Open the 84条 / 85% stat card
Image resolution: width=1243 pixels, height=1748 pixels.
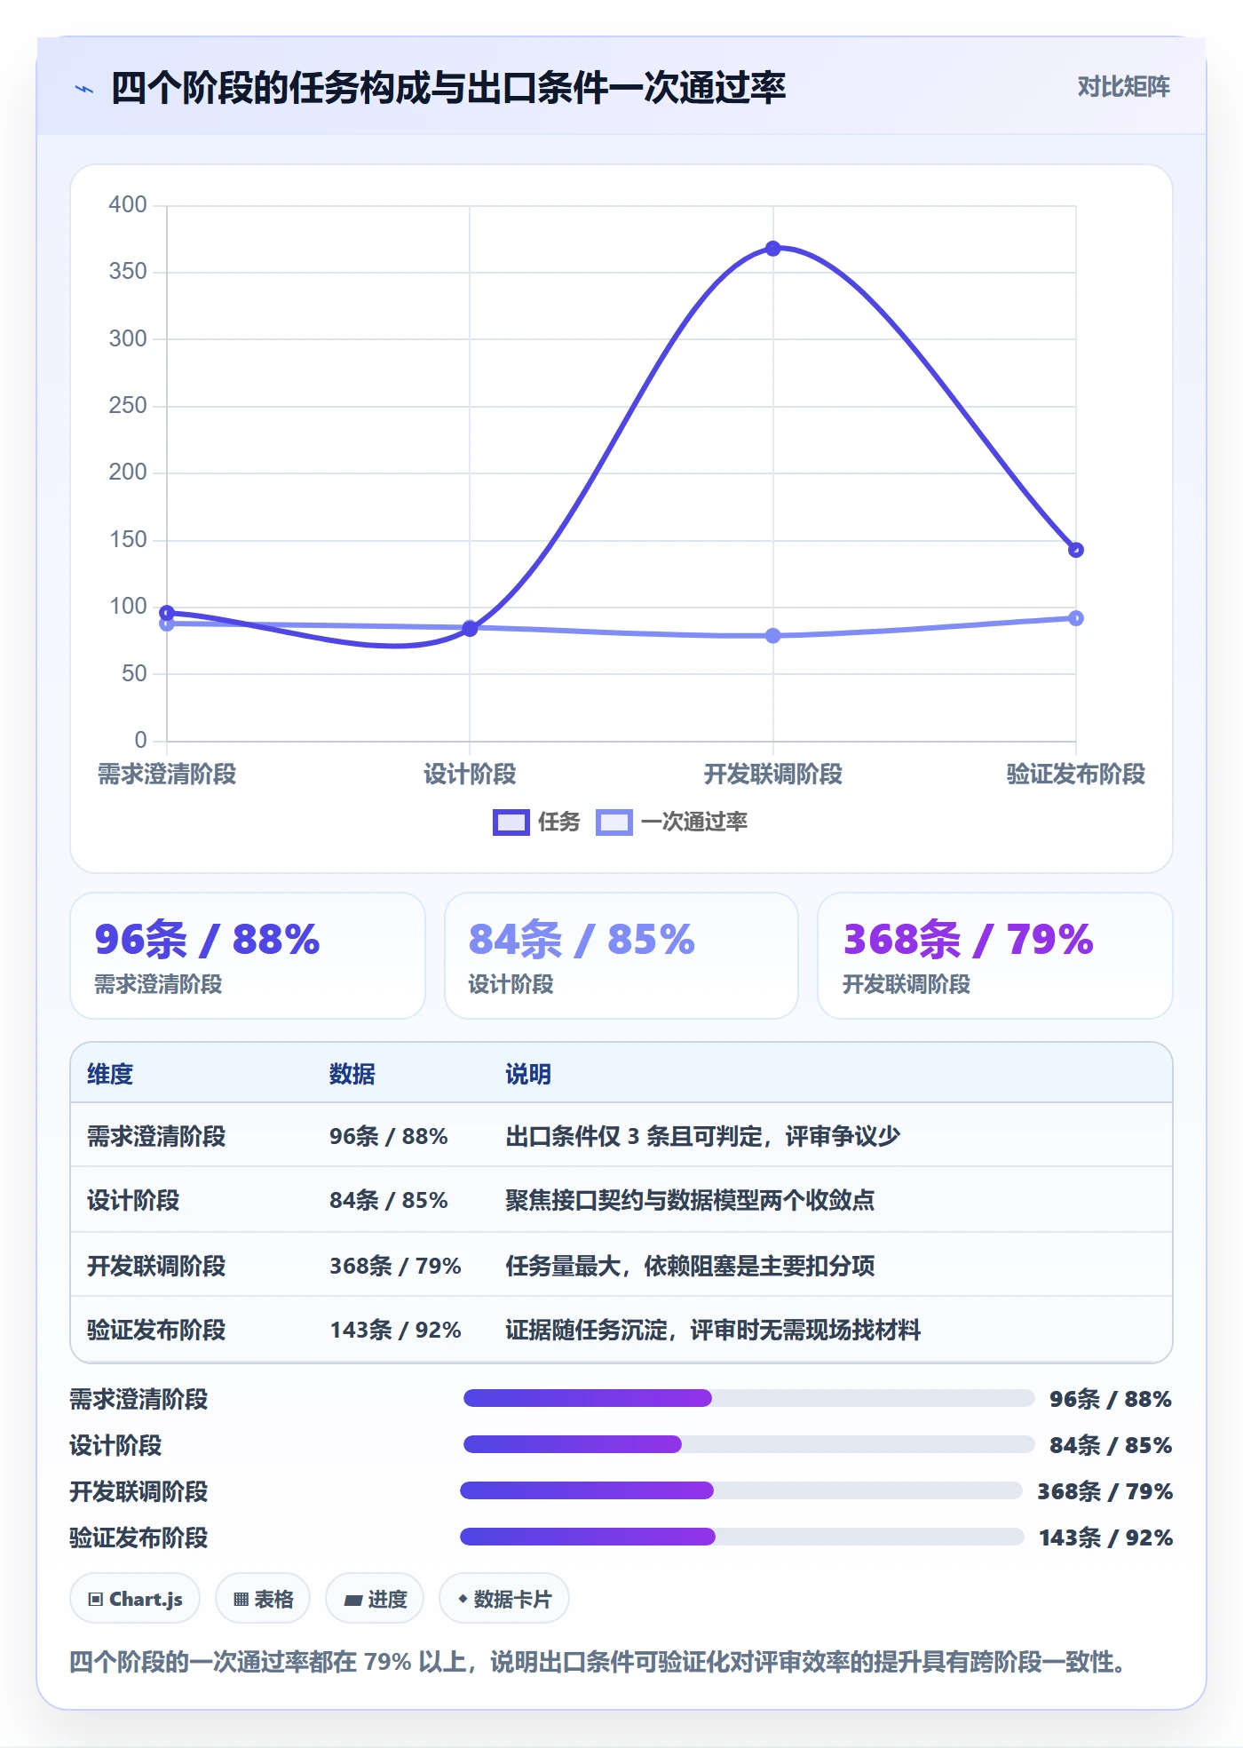pyautogui.click(x=621, y=956)
